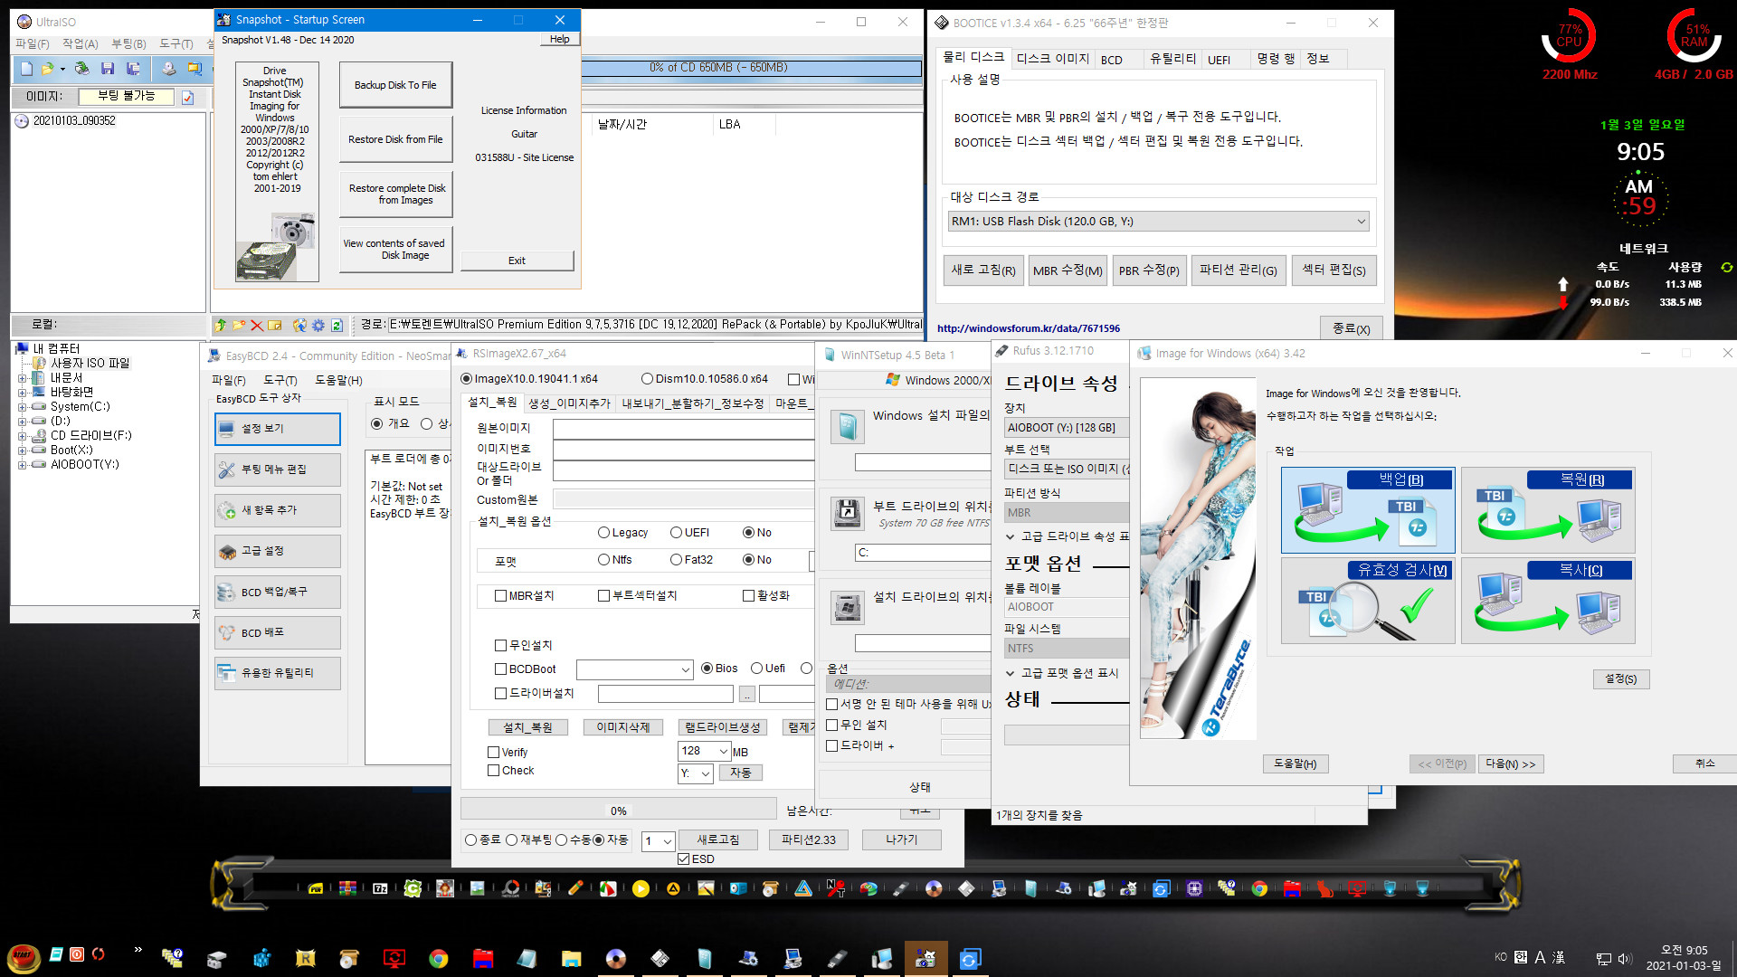The image size is (1737, 977).
Task: Check the MBR설치 checkbox in RSImageX
Action: point(500,595)
